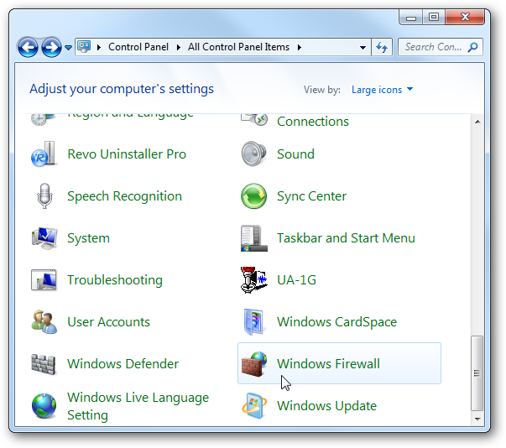Open the Windows Live Language Setting globe icon

(x=44, y=406)
